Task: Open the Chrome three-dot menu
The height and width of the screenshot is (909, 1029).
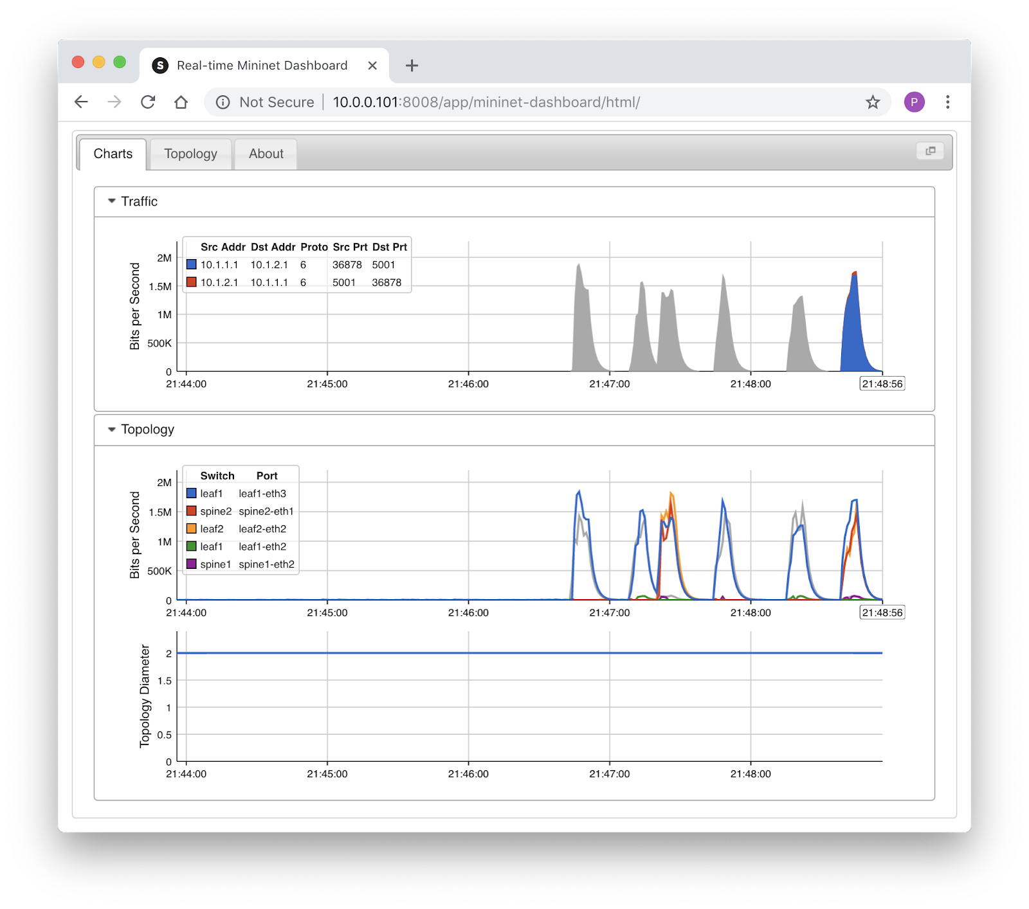Action: 947,102
